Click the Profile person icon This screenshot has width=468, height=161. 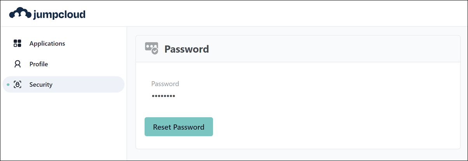pos(17,64)
